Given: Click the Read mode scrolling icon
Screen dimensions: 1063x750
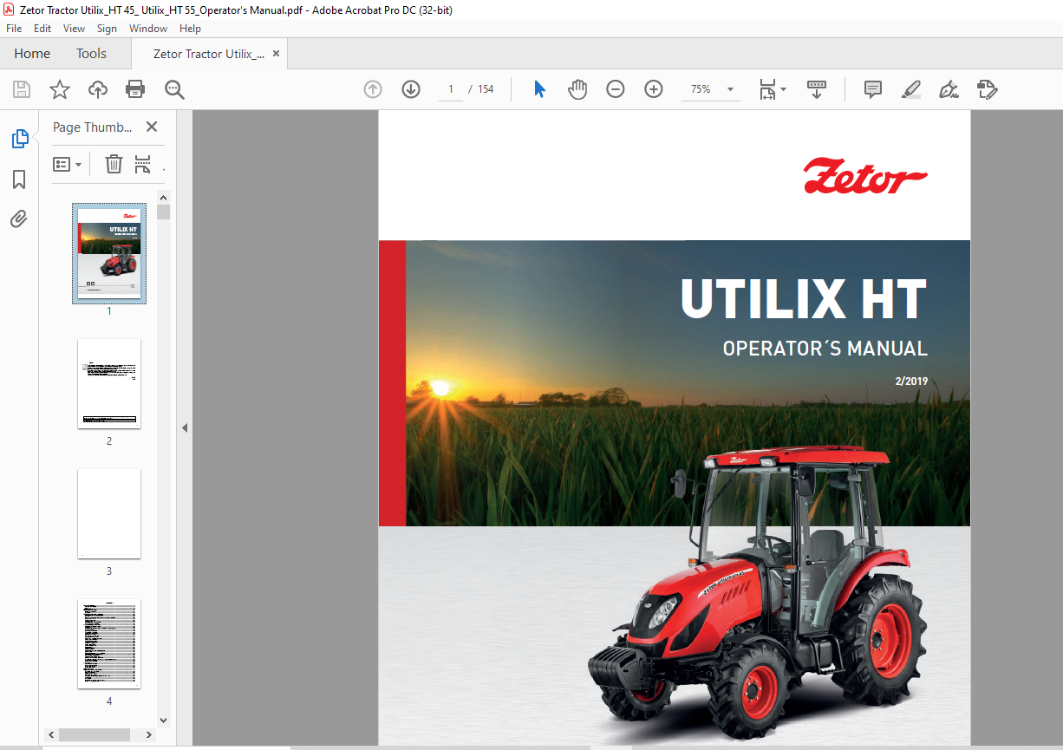Looking at the screenshot, I should pyautogui.click(x=817, y=89).
